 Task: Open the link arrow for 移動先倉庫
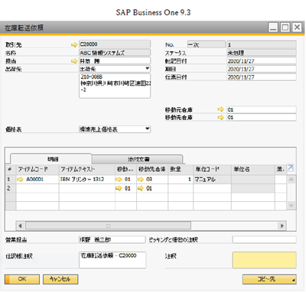(x=220, y=117)
